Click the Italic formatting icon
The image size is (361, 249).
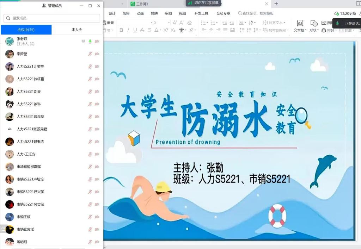pos(128,30)
